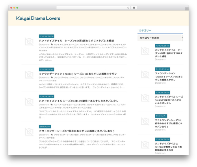The height and width of the screenshot is (167, 197).
Task: Open article アウトランダーシーズン7前半のあらすじと感想
Action: [77, 131]
